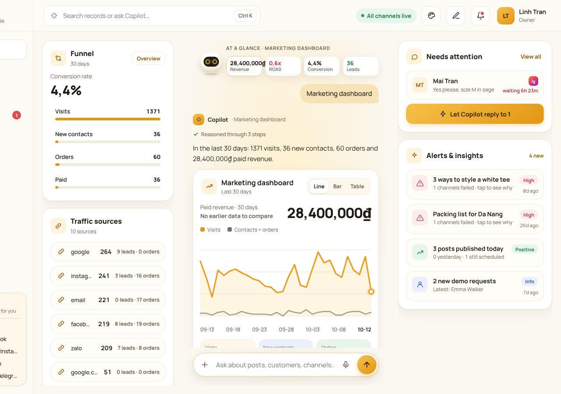Viewport: 561px width, 394px height.
Task: Click Let Copilot reply to 1
Action: click(x=475, y=114)
